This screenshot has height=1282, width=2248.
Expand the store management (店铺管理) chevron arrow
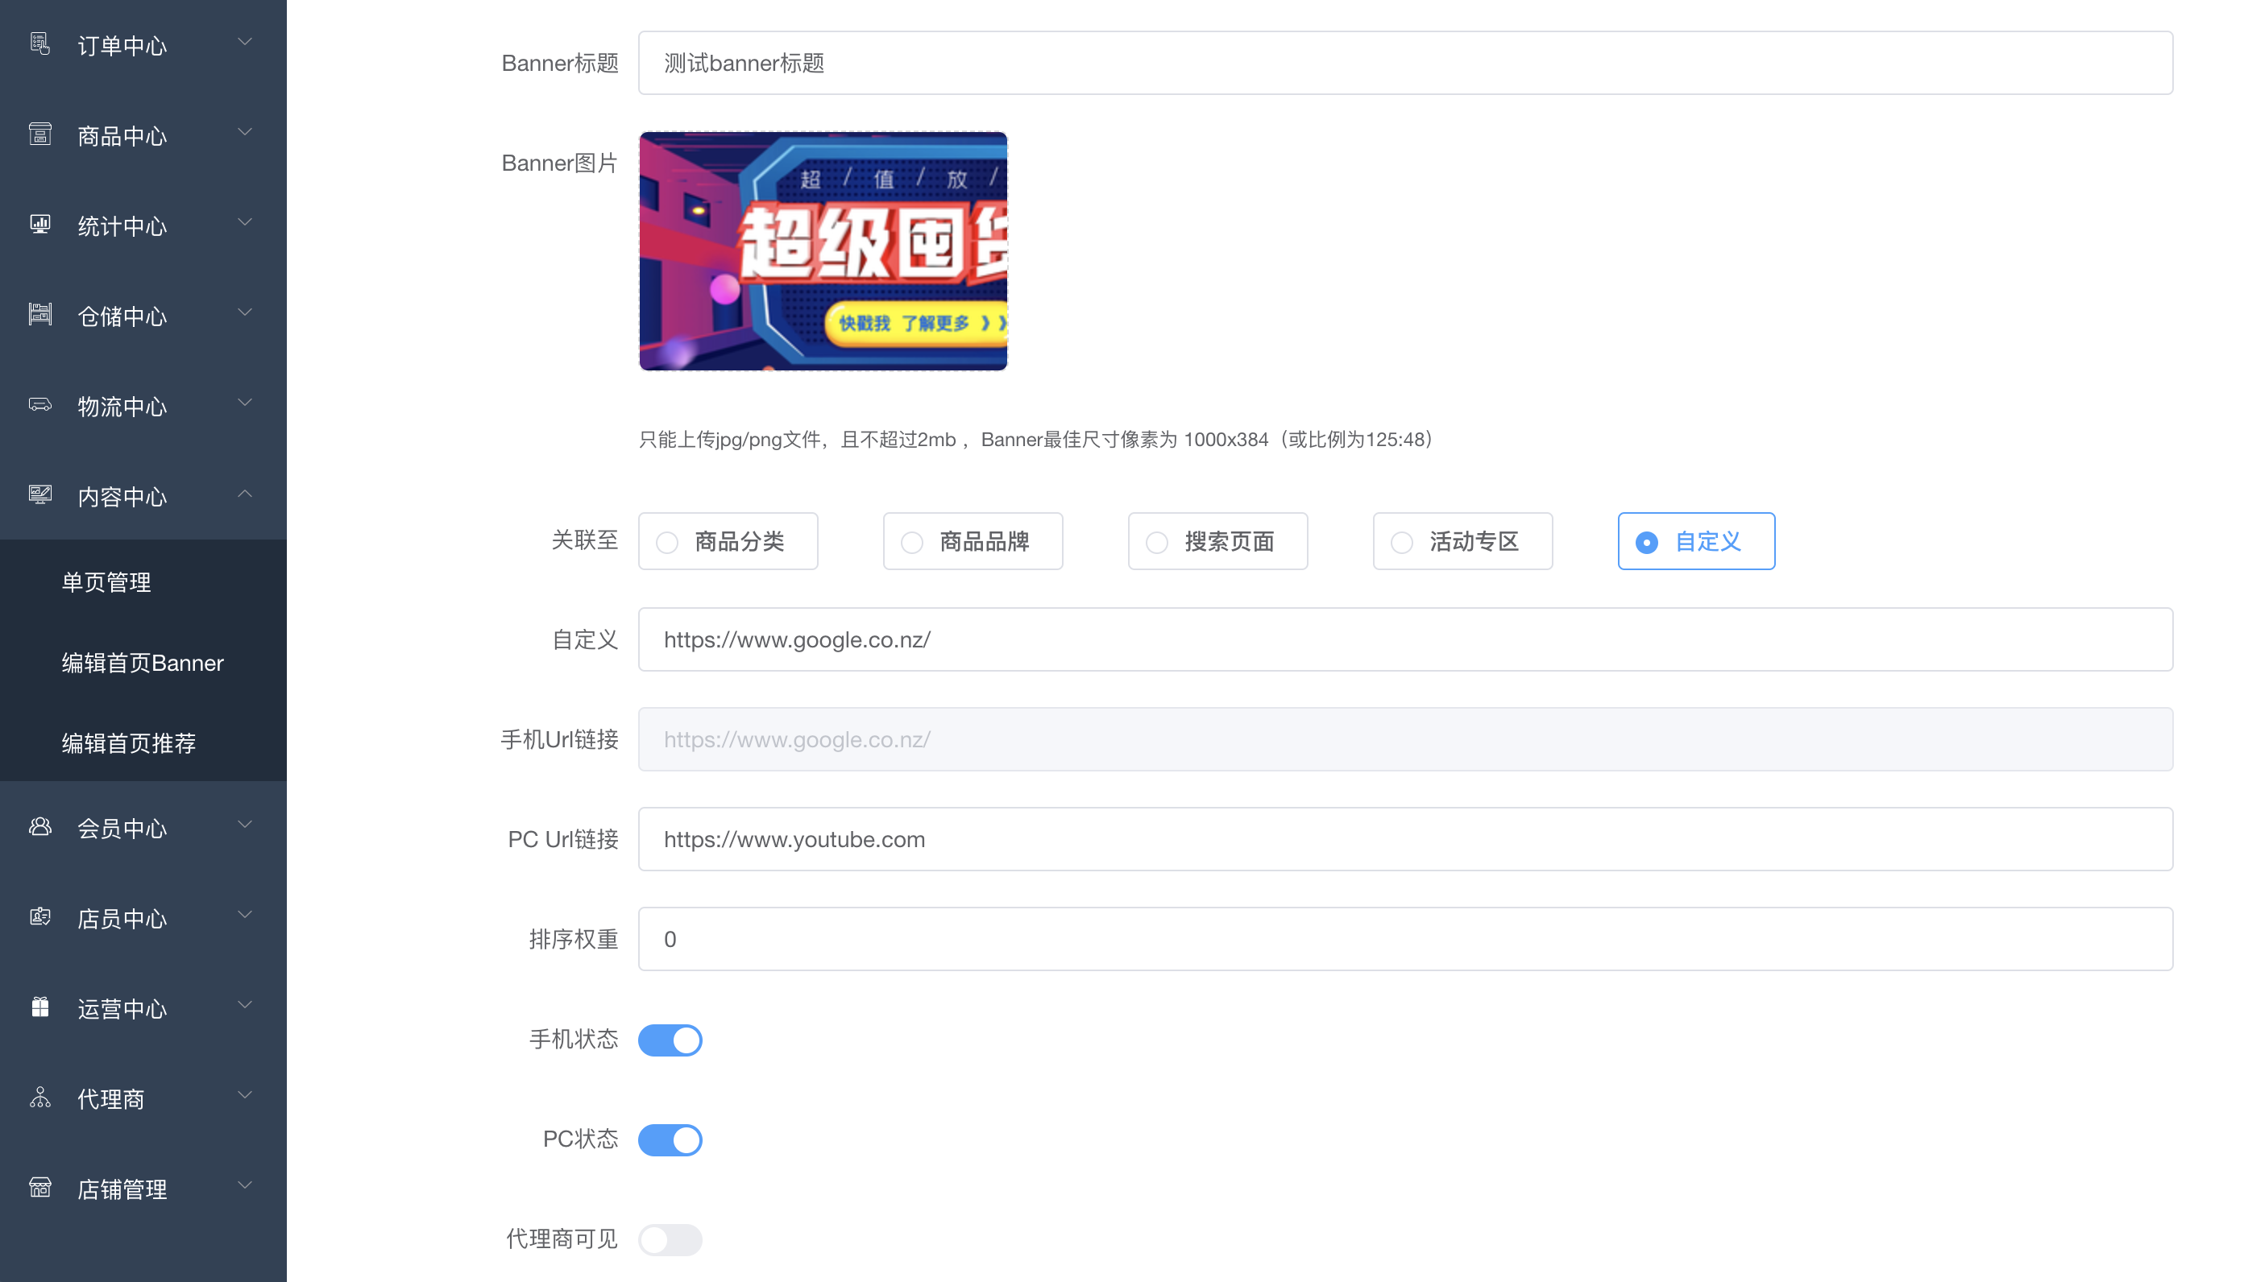click(245, 1185)
